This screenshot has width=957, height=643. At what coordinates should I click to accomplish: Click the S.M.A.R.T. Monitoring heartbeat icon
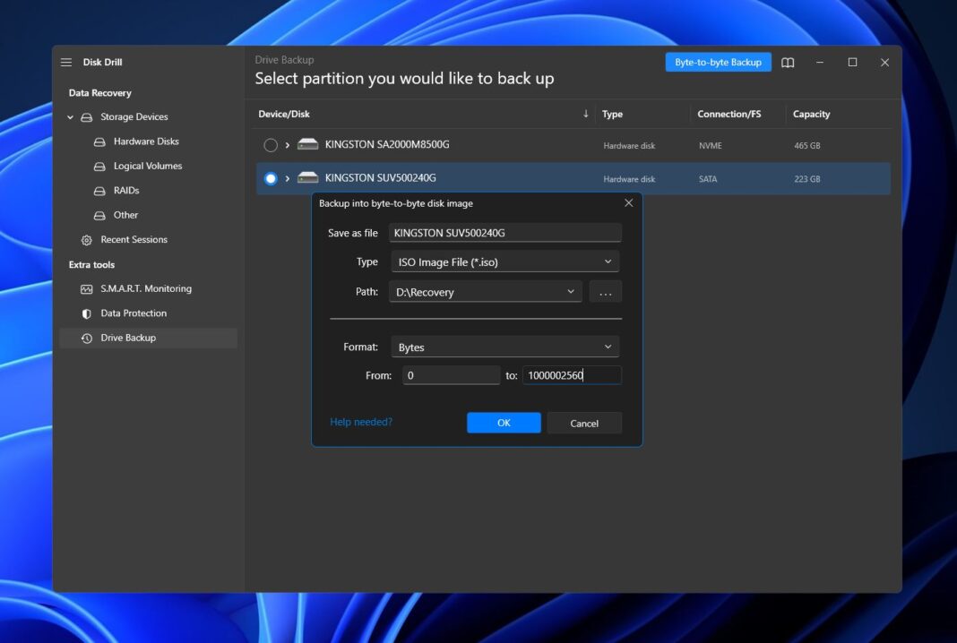tap(87, 289)
